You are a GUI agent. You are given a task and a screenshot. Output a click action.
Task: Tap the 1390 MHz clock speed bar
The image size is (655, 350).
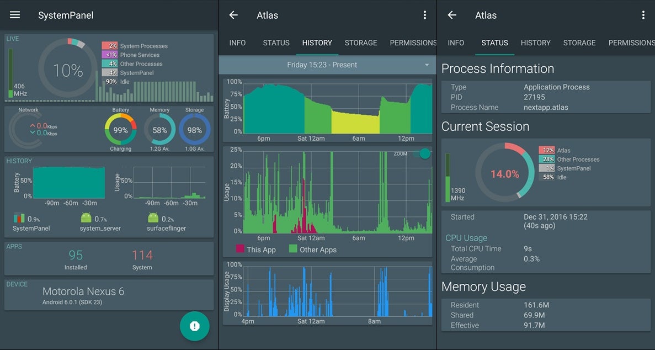click(x=448, y=178)
